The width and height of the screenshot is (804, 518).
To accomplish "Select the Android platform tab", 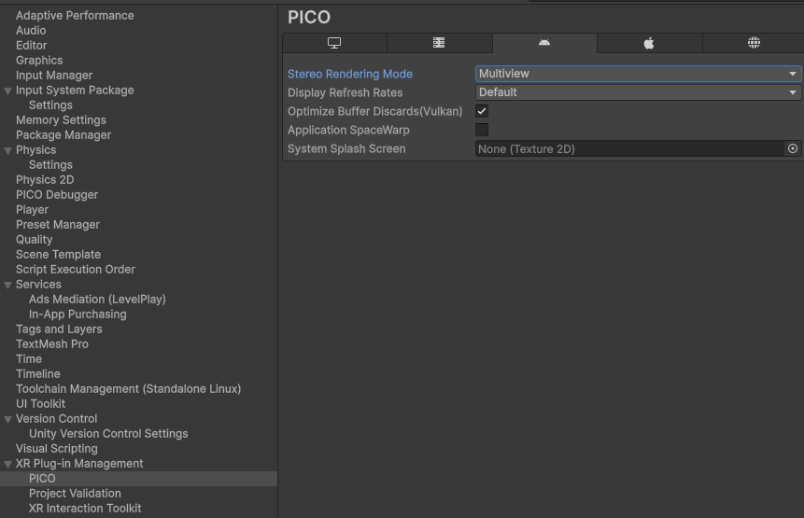I will point(544,43).
